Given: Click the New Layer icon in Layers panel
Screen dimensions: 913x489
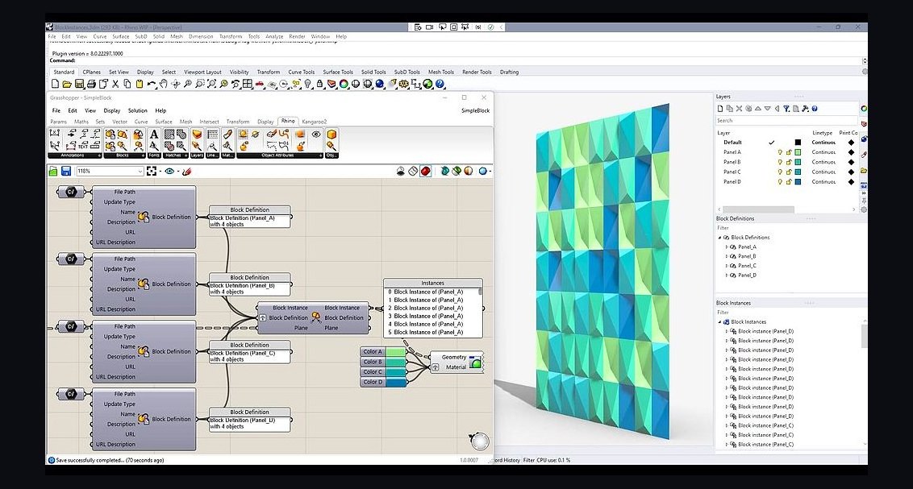Looking at the screenshot, I should tap(720, 109).
